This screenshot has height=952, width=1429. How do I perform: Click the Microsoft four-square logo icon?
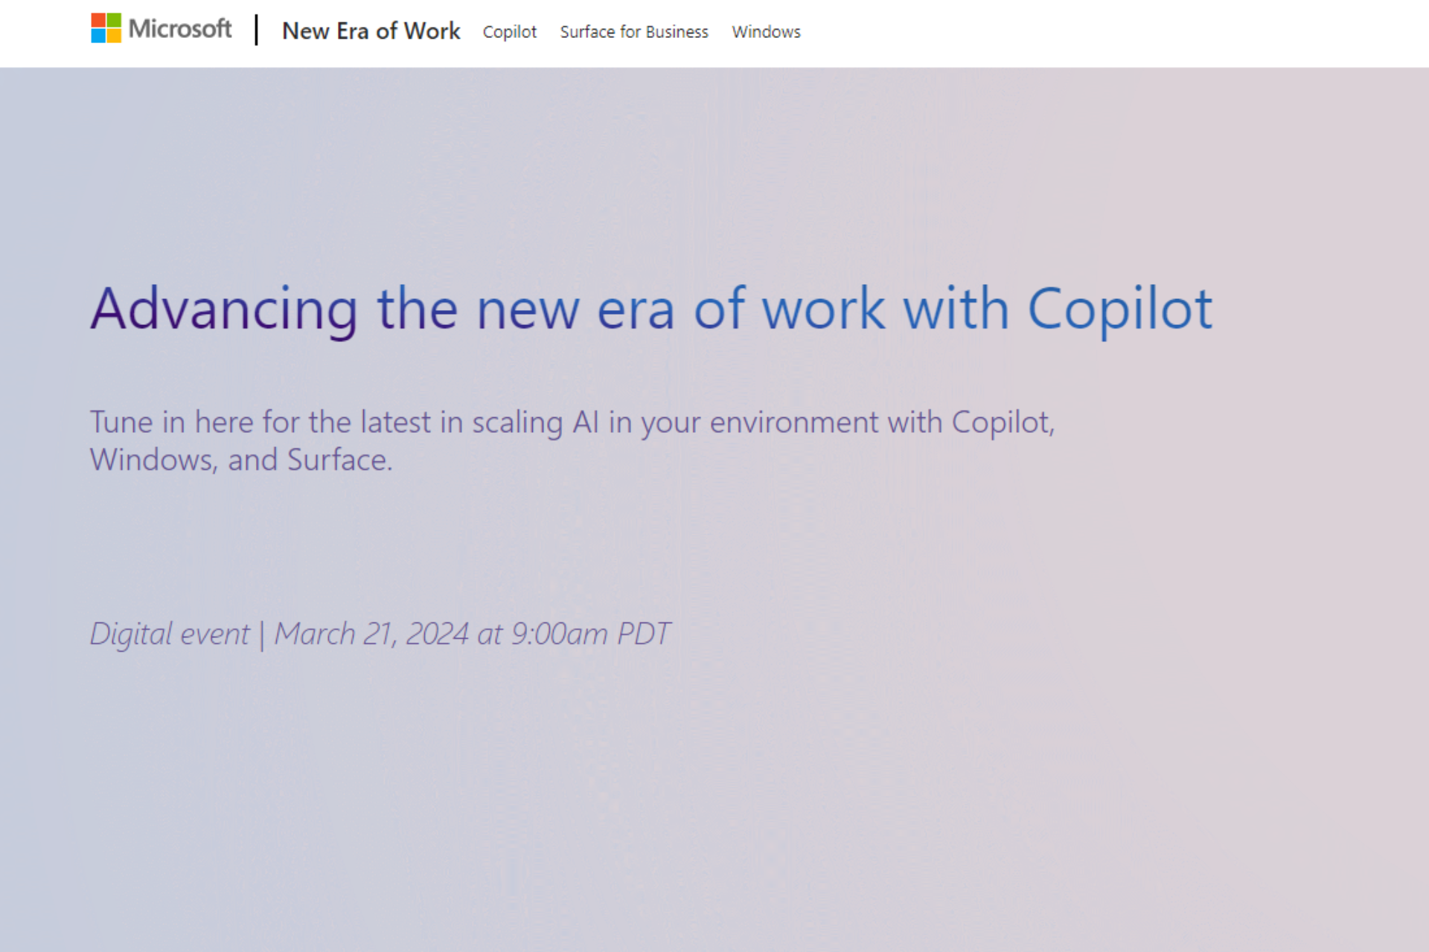pyautogui.click(x=106, y=28)
